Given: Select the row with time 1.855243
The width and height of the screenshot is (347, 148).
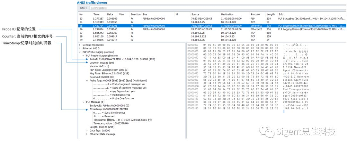Looking at the screenshot, I should pyautogui.click(x=212, y=32).
